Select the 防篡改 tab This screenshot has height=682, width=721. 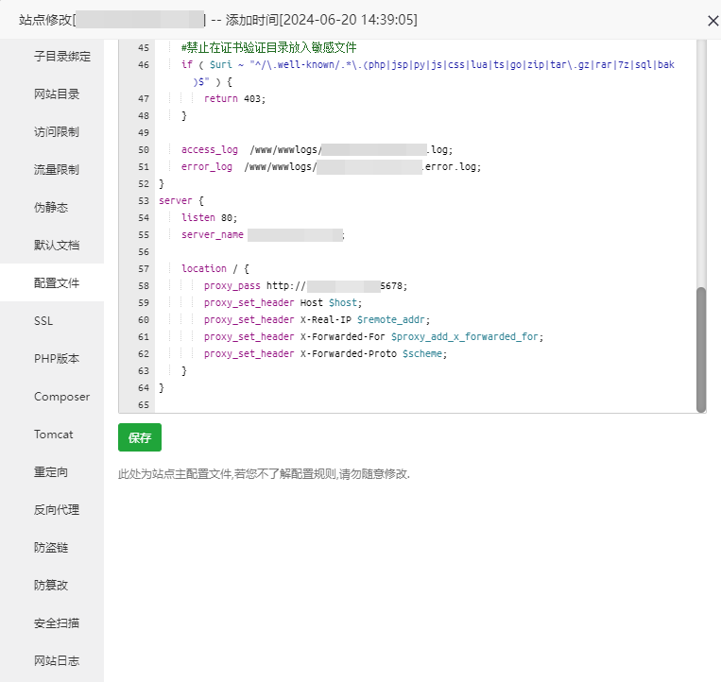(51, 585)
